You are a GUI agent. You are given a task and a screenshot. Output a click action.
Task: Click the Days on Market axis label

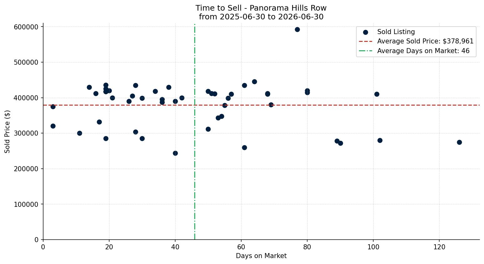(x=261, y=256)
